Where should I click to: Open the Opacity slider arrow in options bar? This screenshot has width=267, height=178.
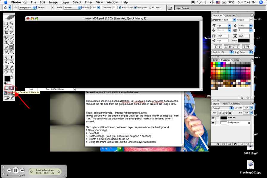[98, 8]
